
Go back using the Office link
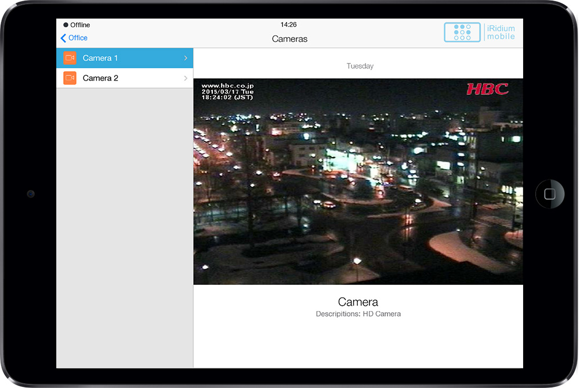click(78, 38)
